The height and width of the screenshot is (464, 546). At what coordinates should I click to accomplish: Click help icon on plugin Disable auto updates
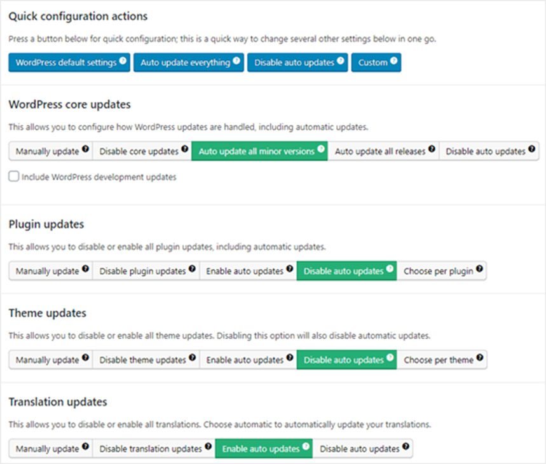coord(390,269)
